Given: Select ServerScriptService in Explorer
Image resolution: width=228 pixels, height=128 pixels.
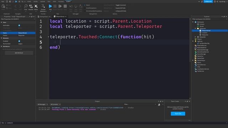Looking at the screenshot, I should (x=203, y=52).
